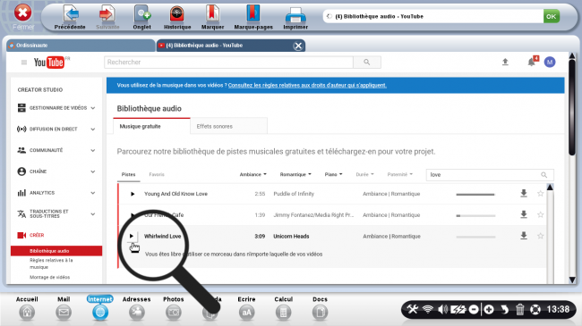582x326 pixels.
Task: Click the volume speaker icon in tray
Action: [x=442, y=309]
